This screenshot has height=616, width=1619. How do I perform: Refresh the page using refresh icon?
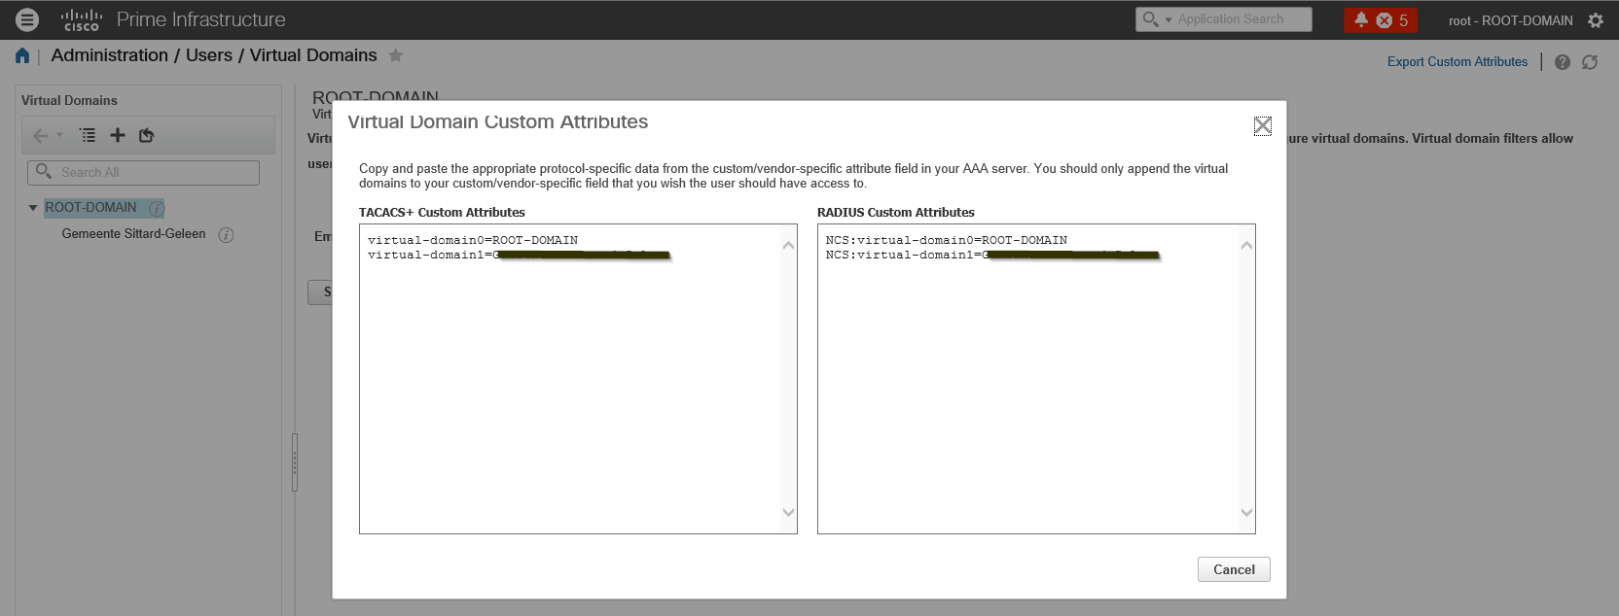click(x=1590, y=62)
